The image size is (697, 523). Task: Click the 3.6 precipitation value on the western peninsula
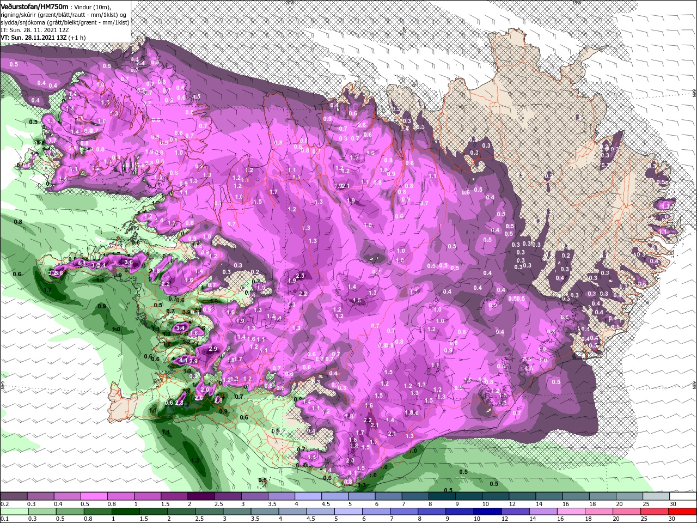point(129,262)
